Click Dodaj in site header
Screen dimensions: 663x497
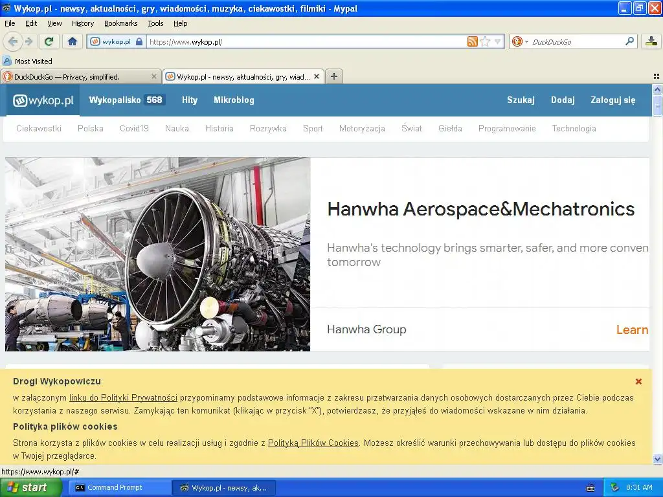pyautogui.click(x=563, y=100)
